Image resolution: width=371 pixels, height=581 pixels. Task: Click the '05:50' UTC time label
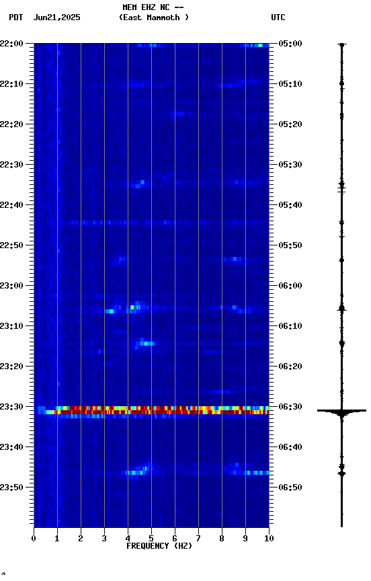(x=290, y=245)
